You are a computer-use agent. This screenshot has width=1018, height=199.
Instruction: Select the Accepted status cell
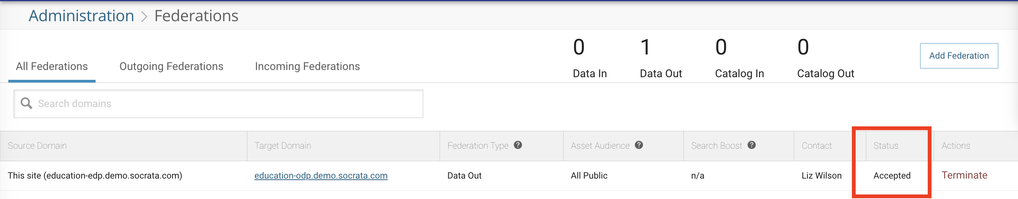[x=892, y=176]
